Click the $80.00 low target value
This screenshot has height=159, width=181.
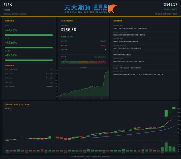[x=104, y=45]
